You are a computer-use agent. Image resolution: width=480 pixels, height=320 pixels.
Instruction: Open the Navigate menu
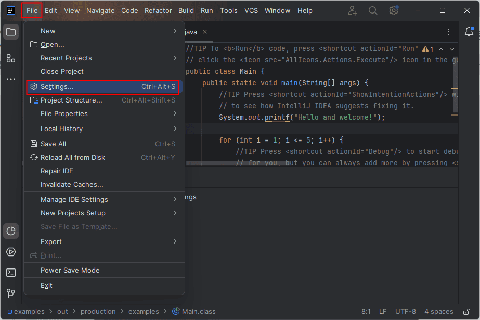coord(100,11)
